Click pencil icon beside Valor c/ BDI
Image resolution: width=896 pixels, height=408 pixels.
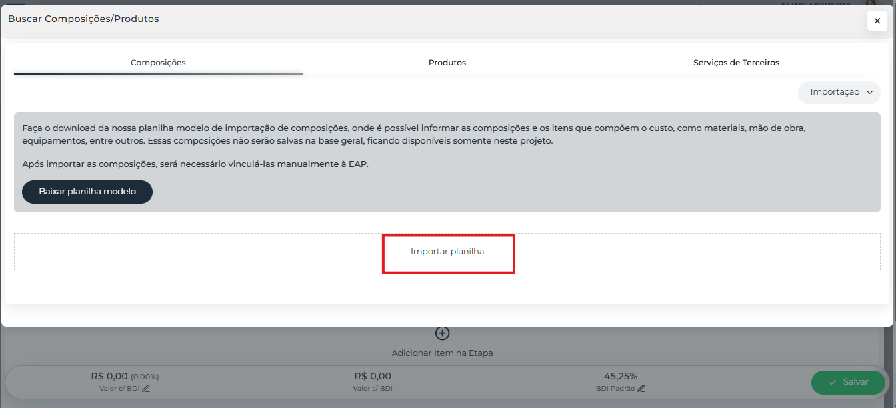146,389
